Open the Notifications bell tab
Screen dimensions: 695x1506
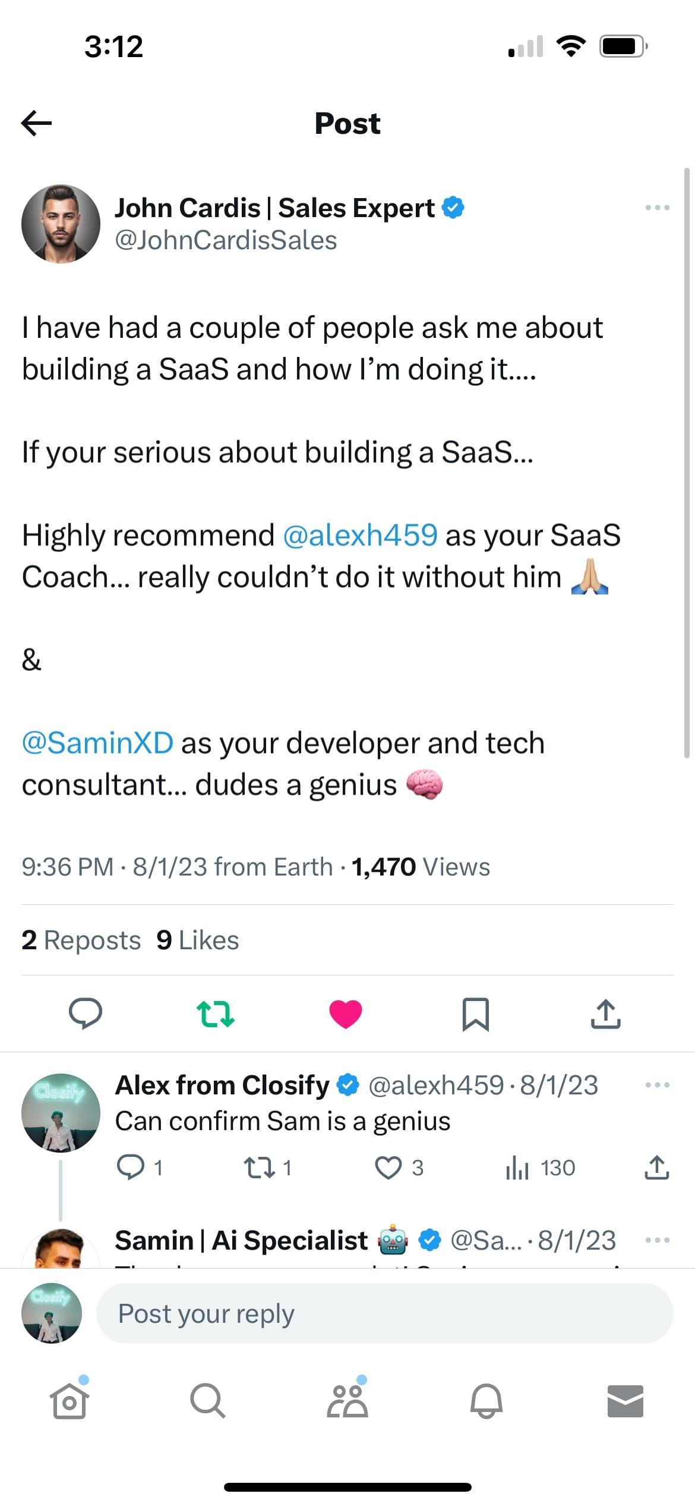pos(486,1401)
